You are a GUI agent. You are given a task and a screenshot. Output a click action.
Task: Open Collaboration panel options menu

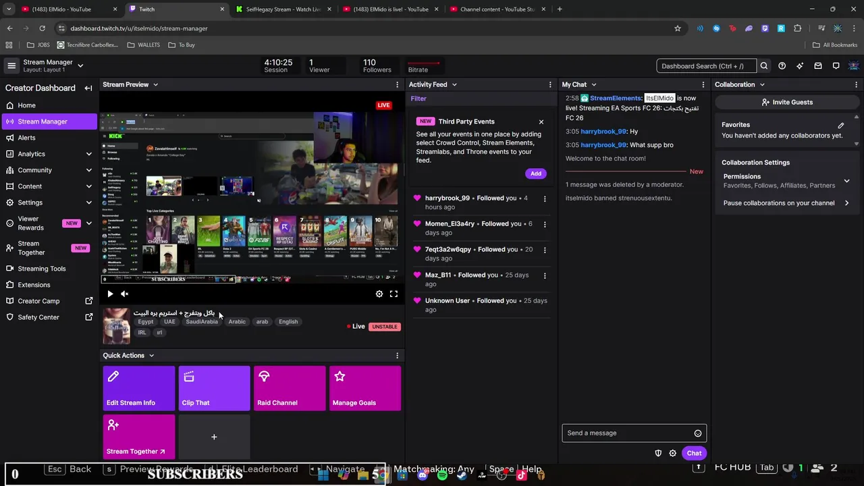856,84
